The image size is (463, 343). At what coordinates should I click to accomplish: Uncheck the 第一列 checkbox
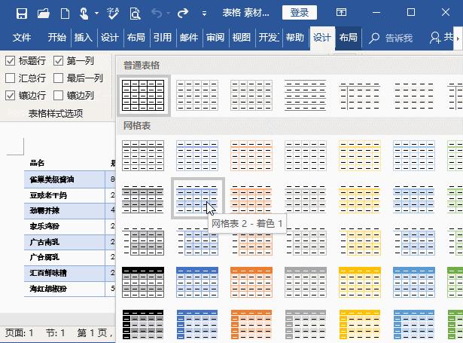(x=59, y=61)
